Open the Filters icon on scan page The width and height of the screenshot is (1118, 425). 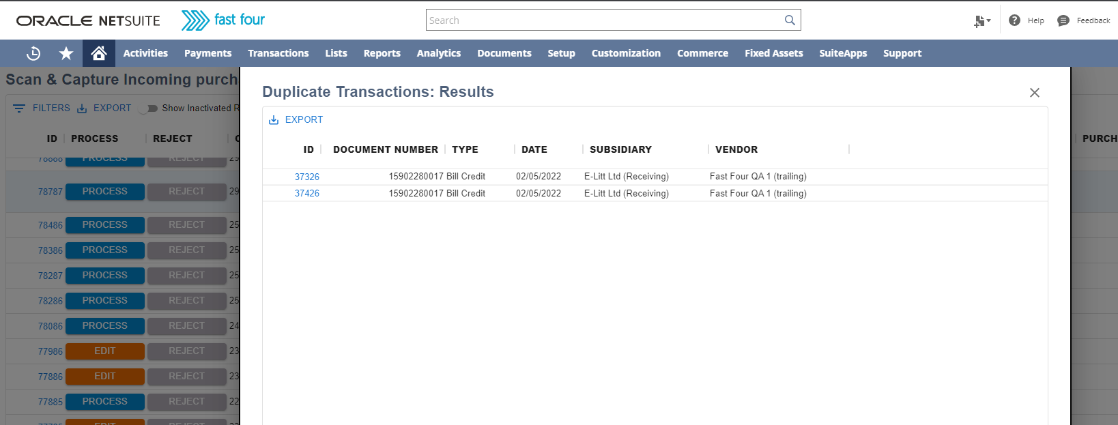(x=19, y=108)
